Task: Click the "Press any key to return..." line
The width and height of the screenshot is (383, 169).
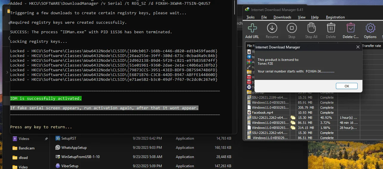Action: coord(41,127)
